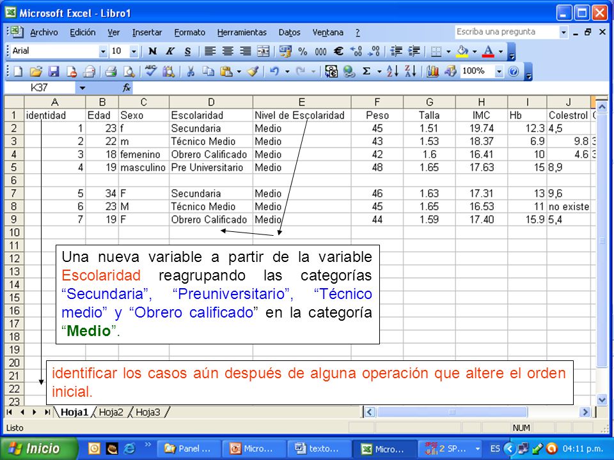
Task: Open the Insertar menu
Action: (147, 33)
